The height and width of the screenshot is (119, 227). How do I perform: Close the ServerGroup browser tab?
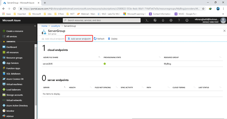click(x=38, y=3)
